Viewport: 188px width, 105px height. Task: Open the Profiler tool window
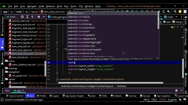pos(41,96)
